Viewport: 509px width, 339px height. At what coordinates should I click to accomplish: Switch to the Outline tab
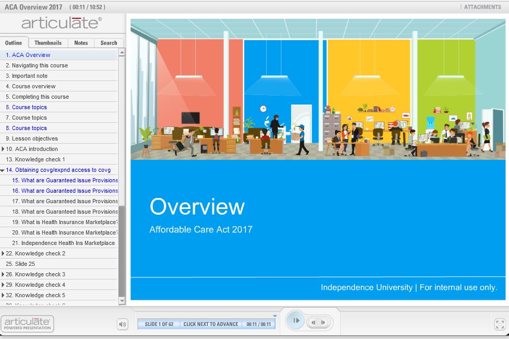(14, 43)
